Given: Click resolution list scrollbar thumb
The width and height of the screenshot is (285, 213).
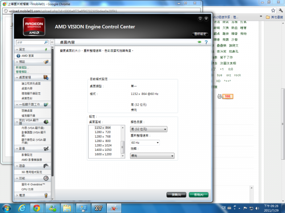Looking at the screenshot, I should coord(123,147).
